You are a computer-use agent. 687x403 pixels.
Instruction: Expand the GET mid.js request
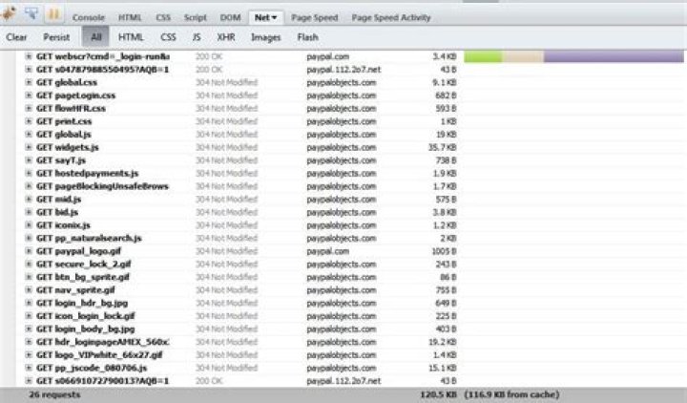pos(29,199)
